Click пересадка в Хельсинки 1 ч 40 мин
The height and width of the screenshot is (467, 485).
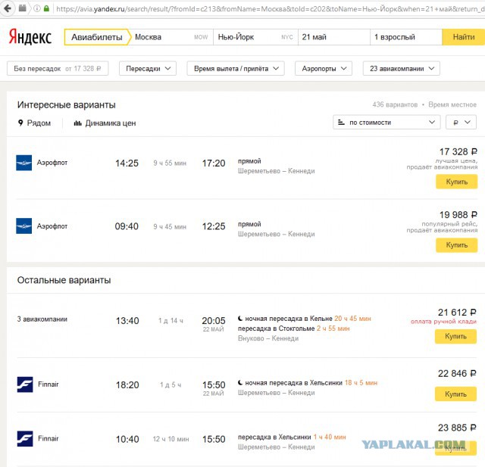292,437
